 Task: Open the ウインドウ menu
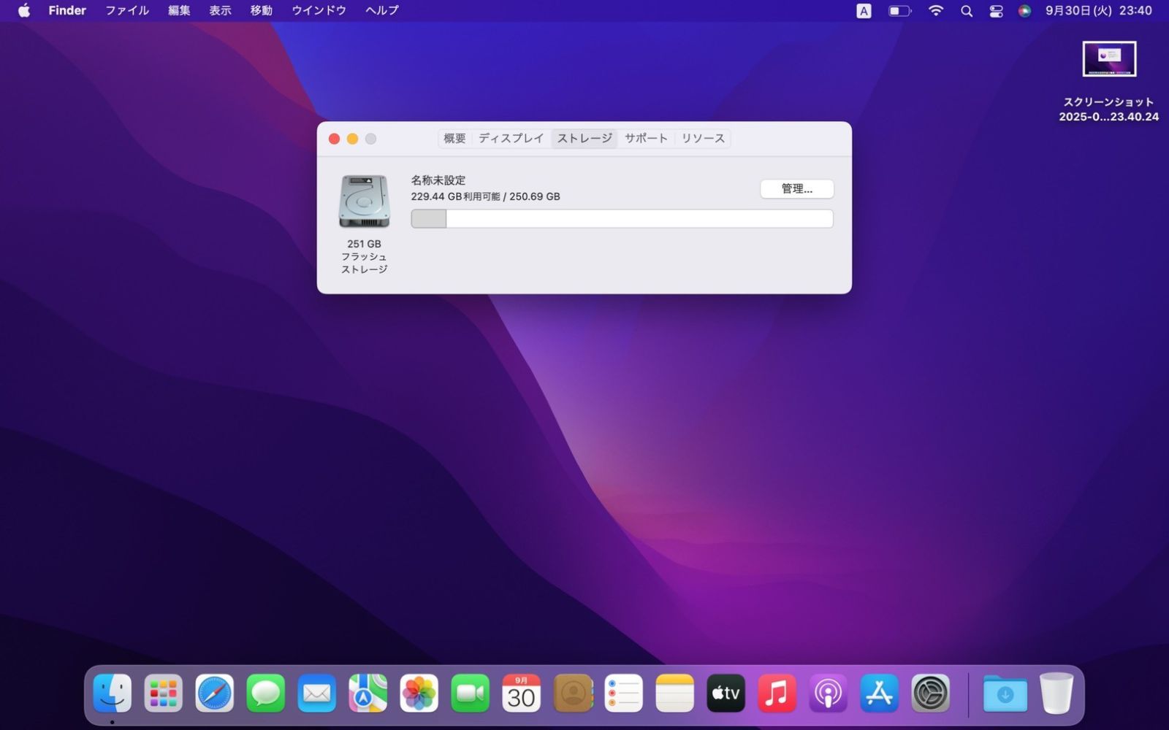coord(318,10)
